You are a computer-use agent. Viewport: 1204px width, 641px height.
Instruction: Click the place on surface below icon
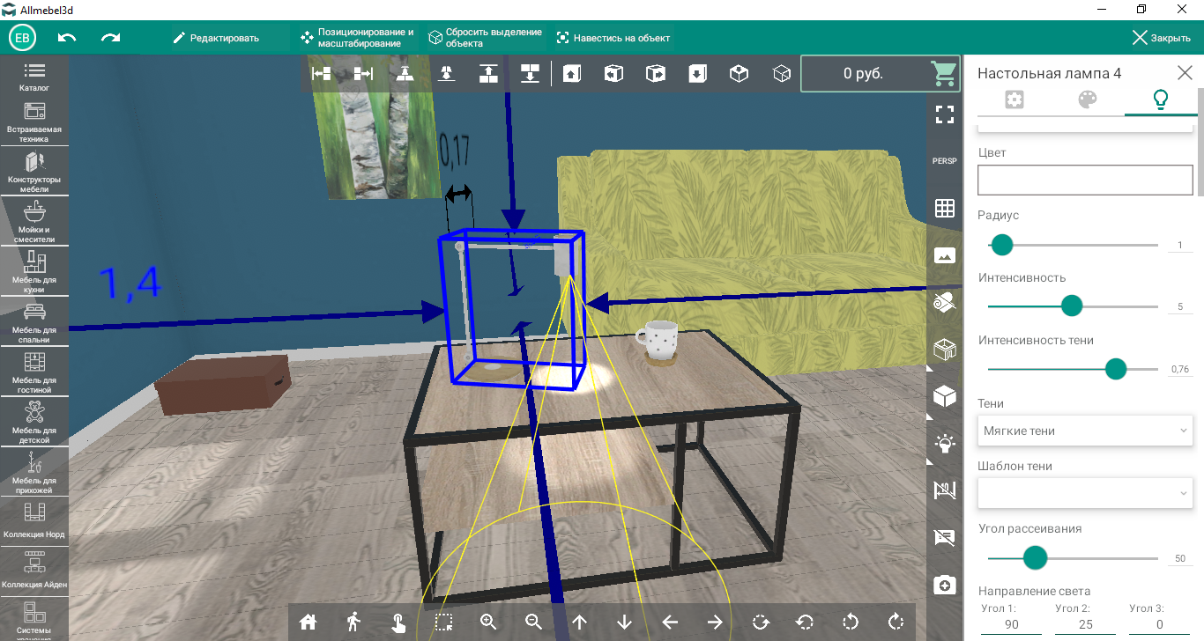[447, 74]
